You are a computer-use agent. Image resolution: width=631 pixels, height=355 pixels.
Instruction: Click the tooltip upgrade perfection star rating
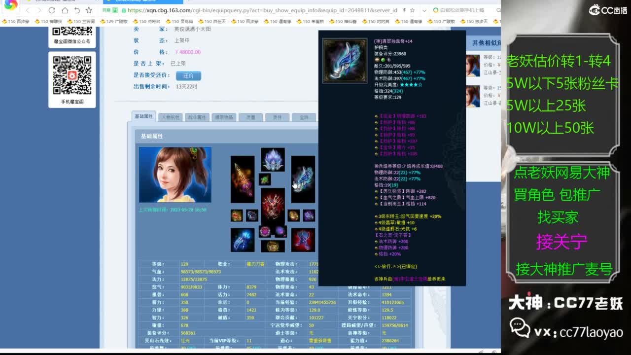coord(411,85)
